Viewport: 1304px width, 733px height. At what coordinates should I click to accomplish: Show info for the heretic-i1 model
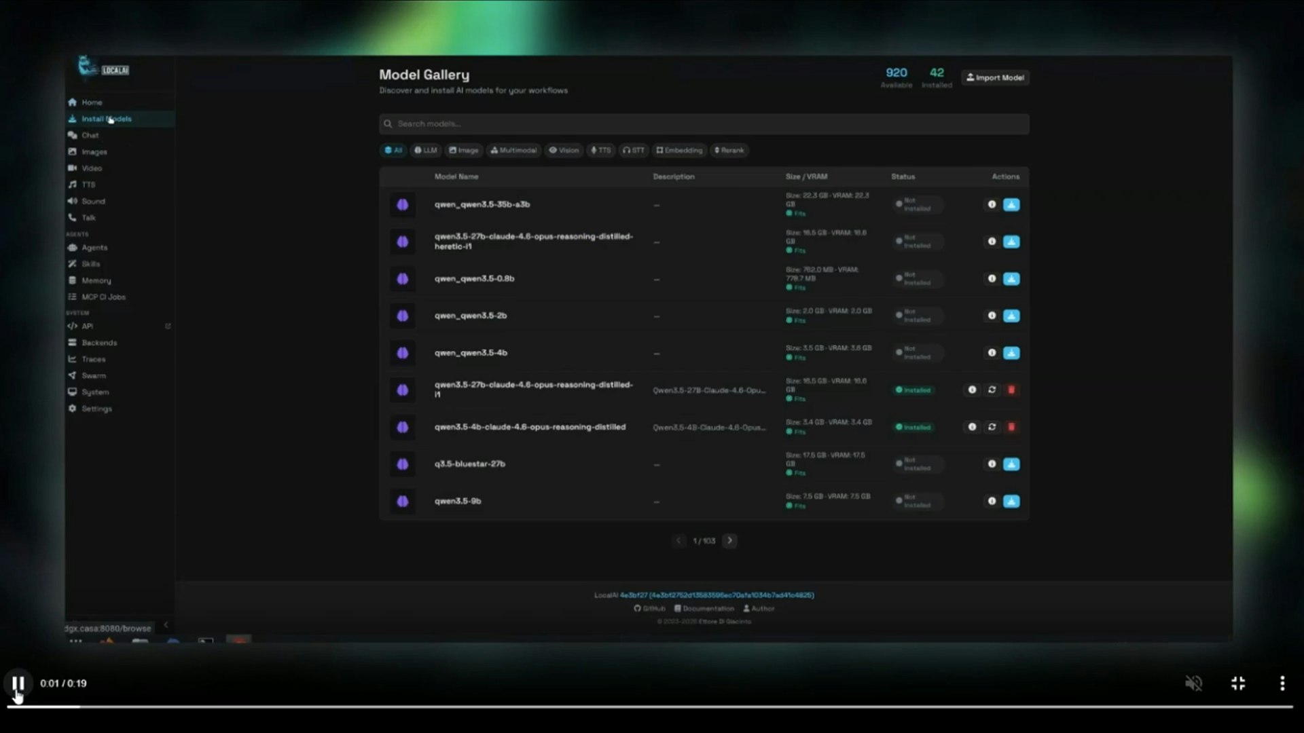992,242
